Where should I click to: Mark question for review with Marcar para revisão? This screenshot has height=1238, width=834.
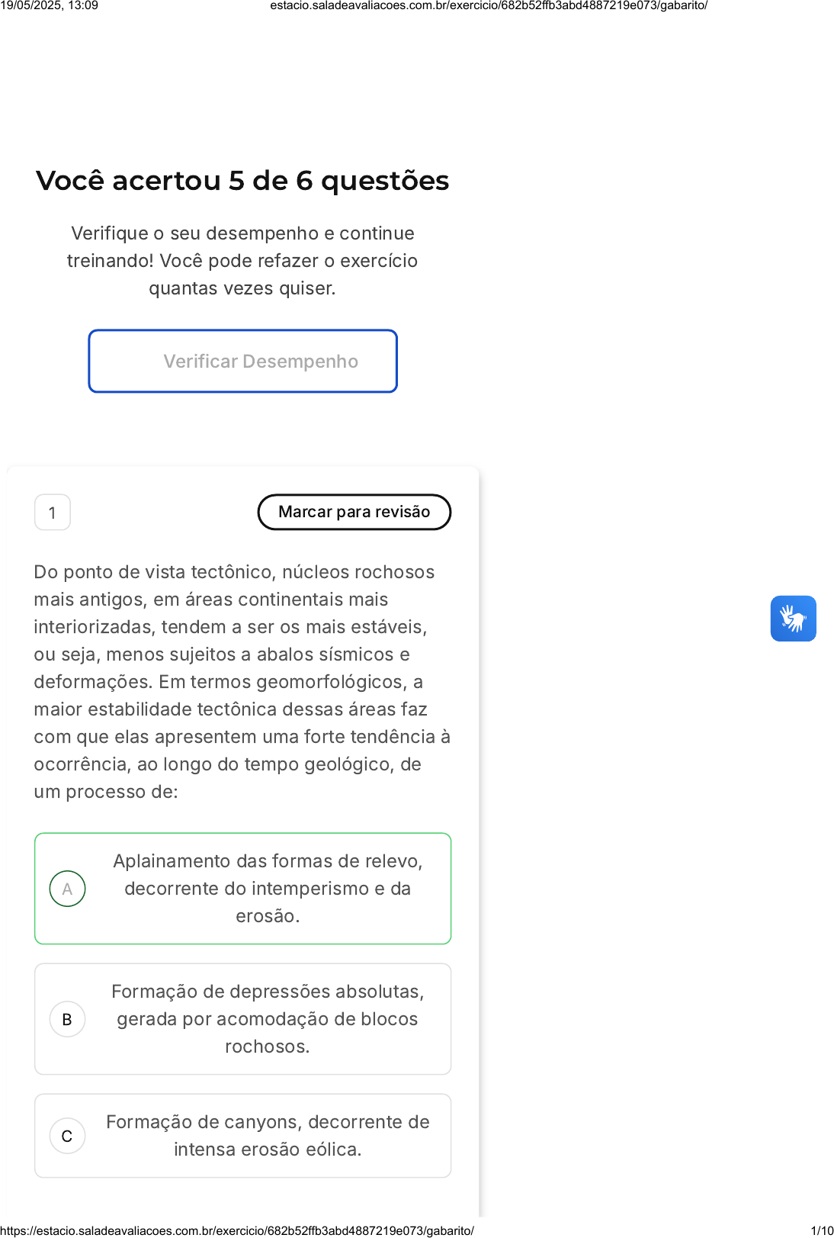pos(354,512)
